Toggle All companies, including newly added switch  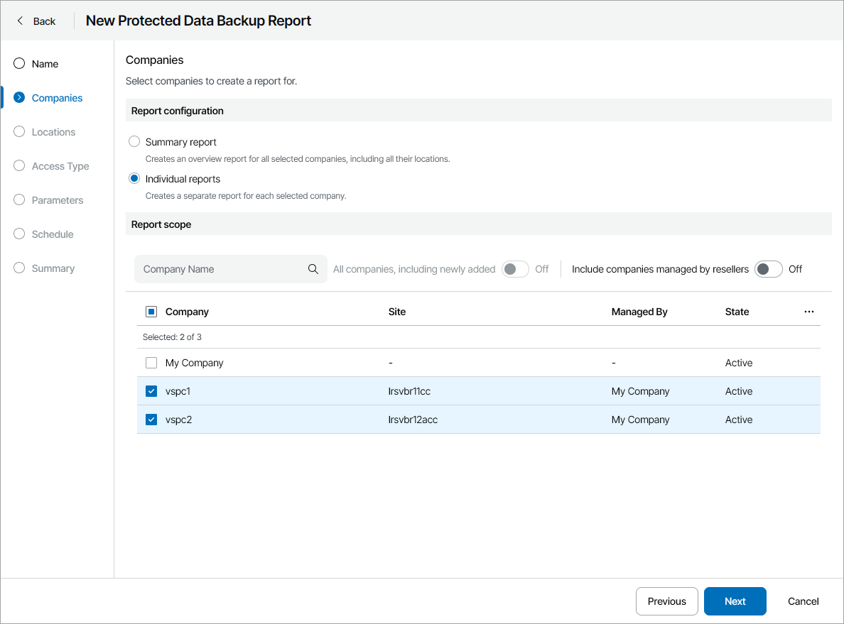point(515,269)
